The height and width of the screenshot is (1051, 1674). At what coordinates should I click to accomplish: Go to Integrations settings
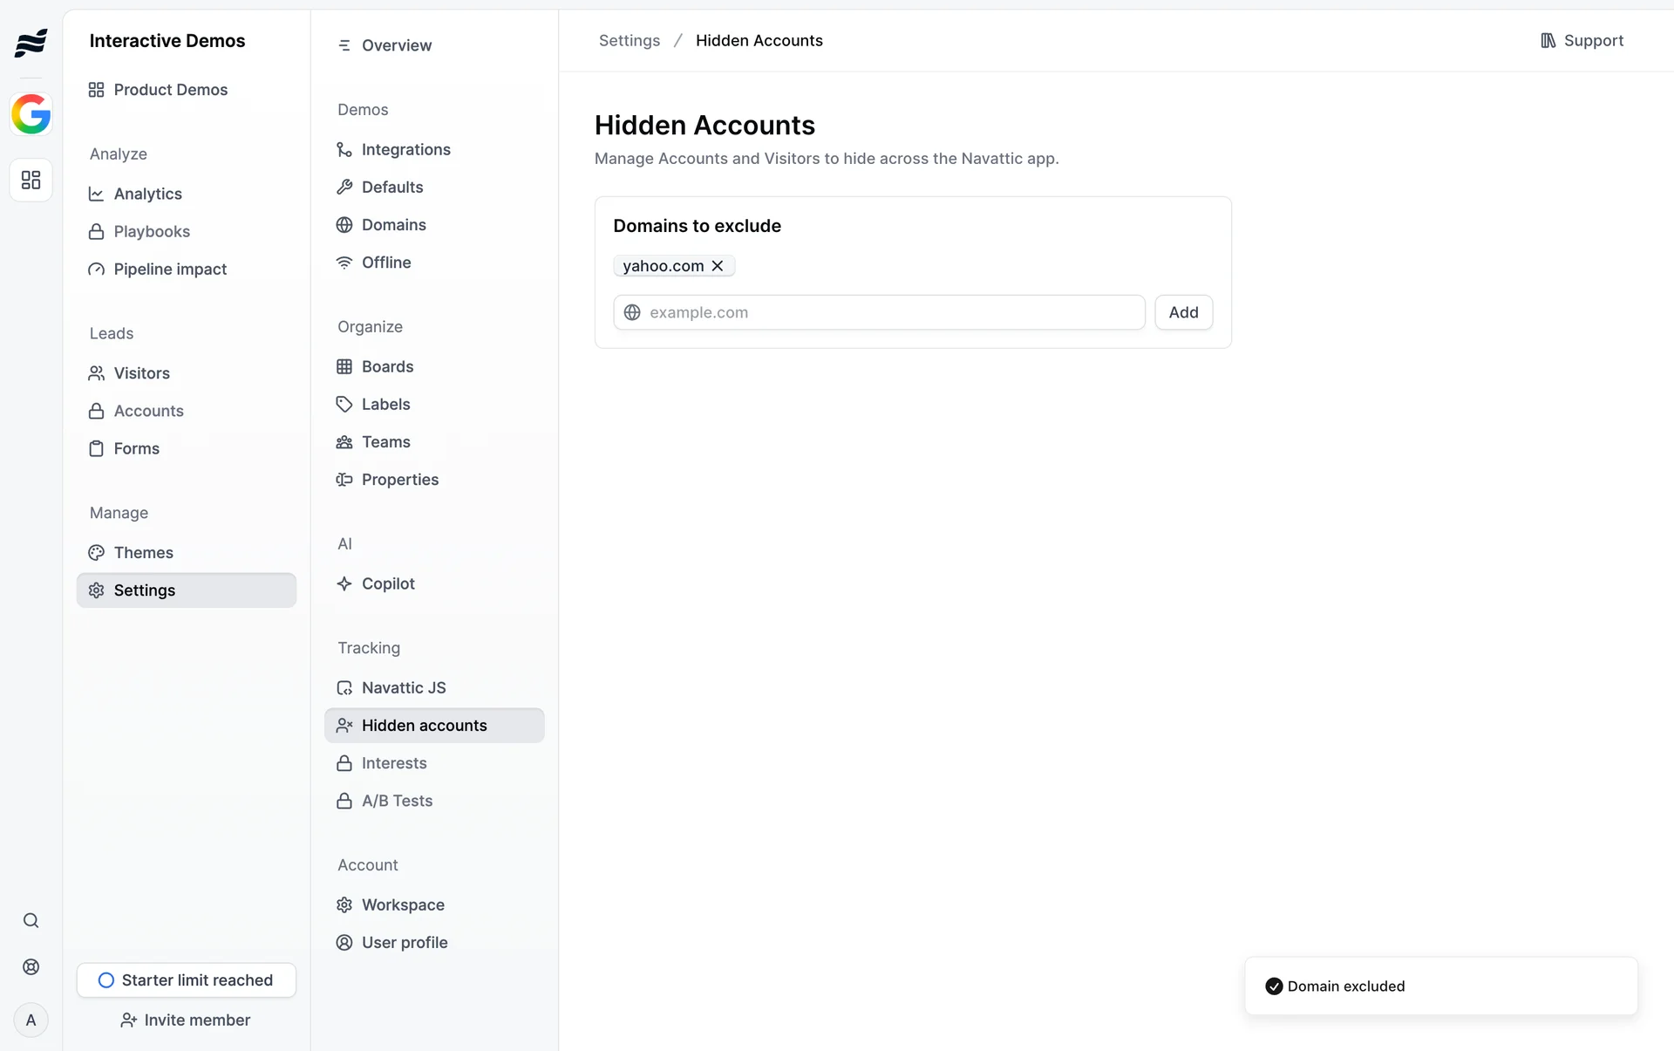[405, 150]
